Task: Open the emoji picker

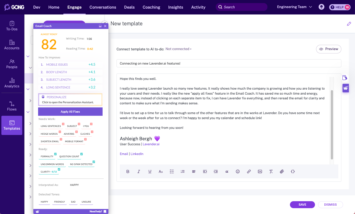Action: (238, 171)
